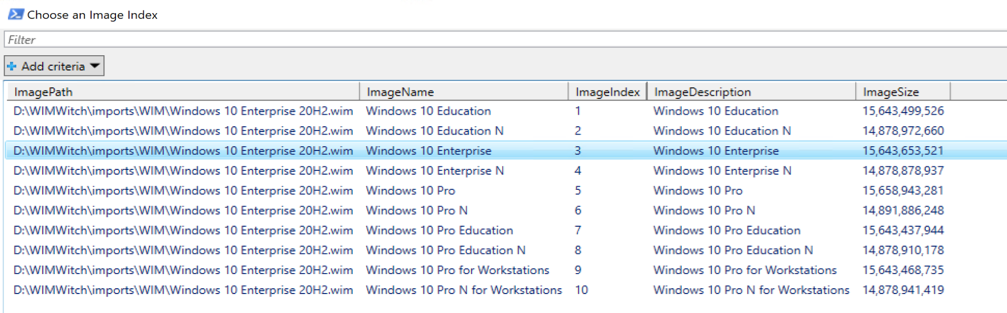Select Windows 10 Pro for Workstations row
This screenshot has height=313, width=1007.
[457, 270]
